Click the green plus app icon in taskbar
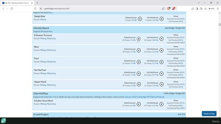This screenshot has width=221, height=124. (3, 121)
